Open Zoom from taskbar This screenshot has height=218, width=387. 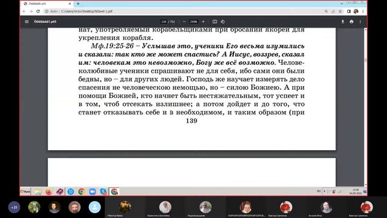point(93,191)
